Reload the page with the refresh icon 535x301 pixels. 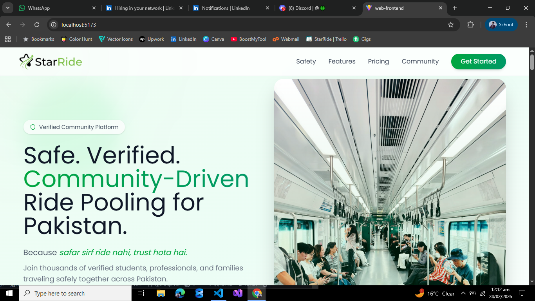coord(37,25)
